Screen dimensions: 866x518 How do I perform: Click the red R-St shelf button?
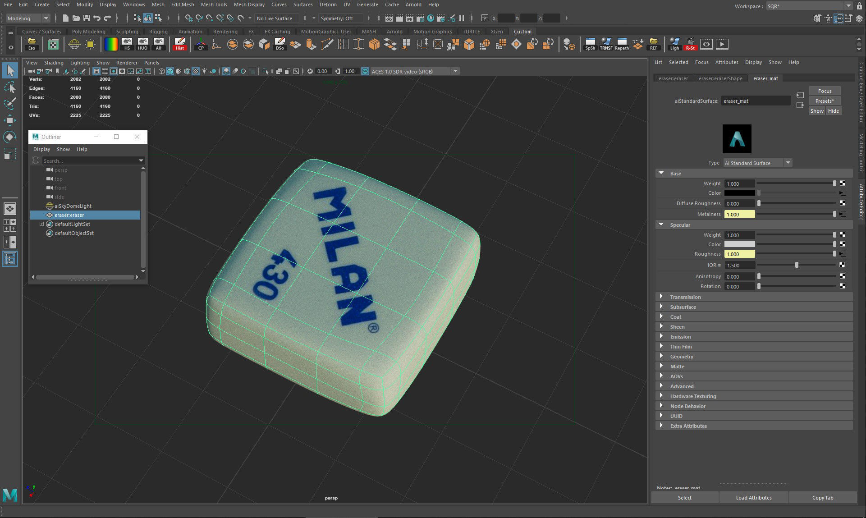690,44
